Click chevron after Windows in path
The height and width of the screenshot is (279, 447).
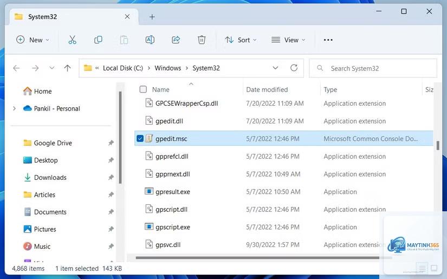(x=187, y=68)
